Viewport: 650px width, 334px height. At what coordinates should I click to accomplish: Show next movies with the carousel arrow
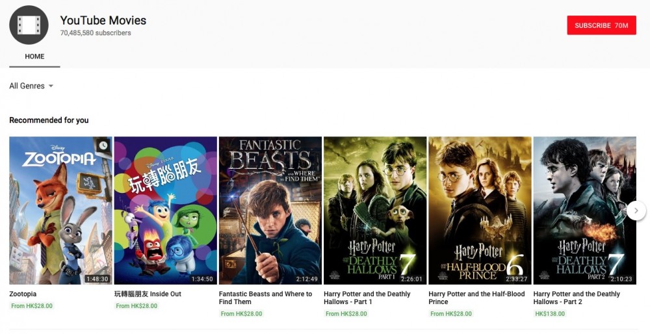pos(636,211)
